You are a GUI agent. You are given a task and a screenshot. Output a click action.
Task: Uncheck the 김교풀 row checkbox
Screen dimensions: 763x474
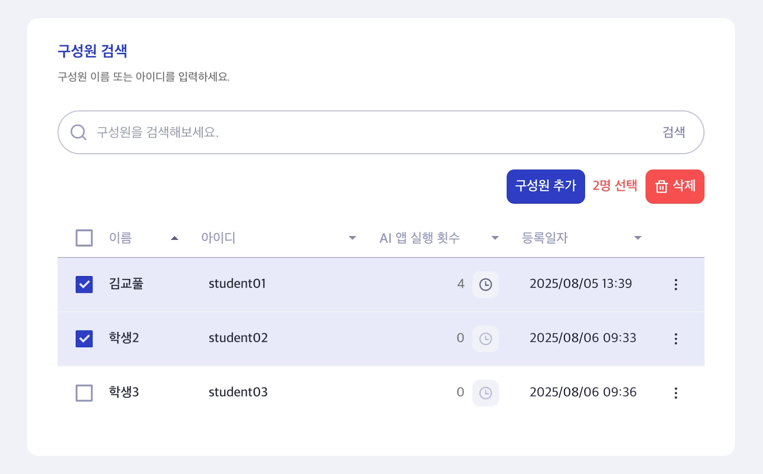84,285
